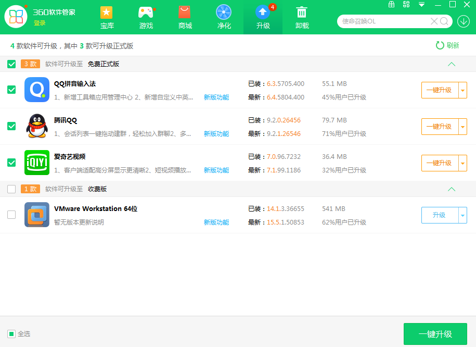Click the QQ拼音输入法 title text

[x=75, y=84]
